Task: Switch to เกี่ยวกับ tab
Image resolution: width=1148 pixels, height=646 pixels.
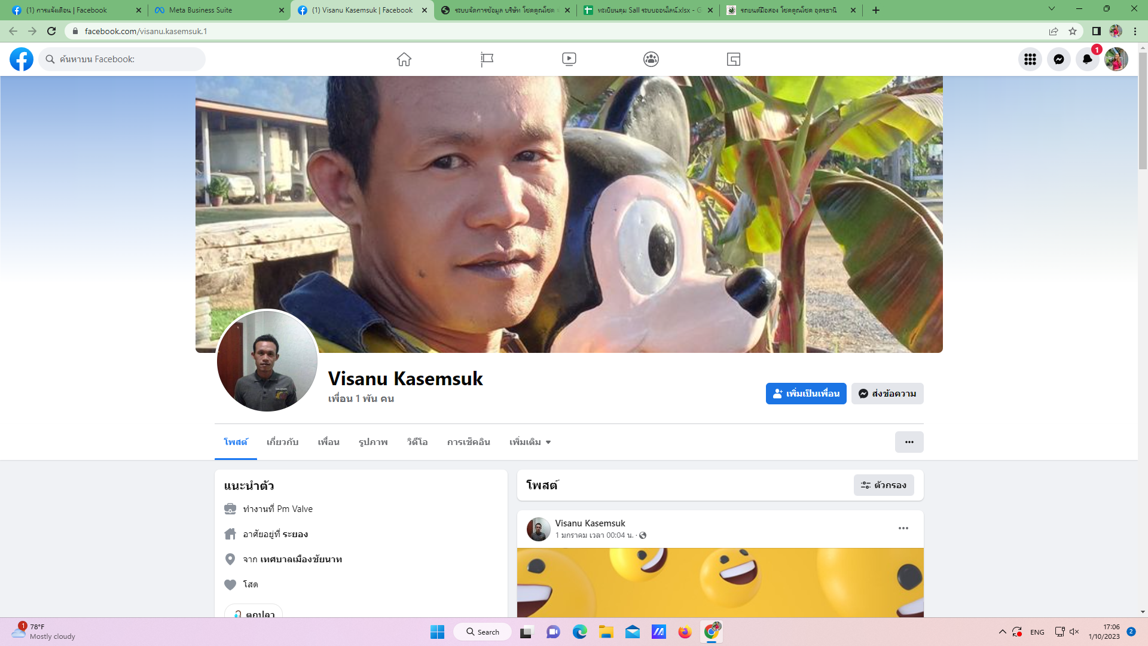Action: pos(282,442)
